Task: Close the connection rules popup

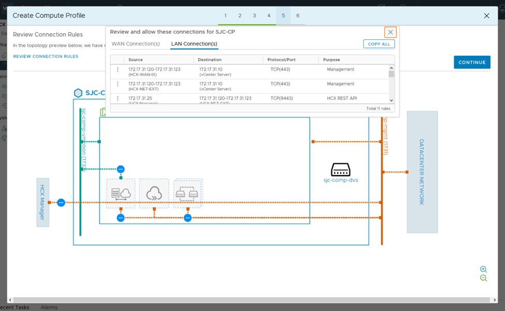Action: click(x=390, y=32)
